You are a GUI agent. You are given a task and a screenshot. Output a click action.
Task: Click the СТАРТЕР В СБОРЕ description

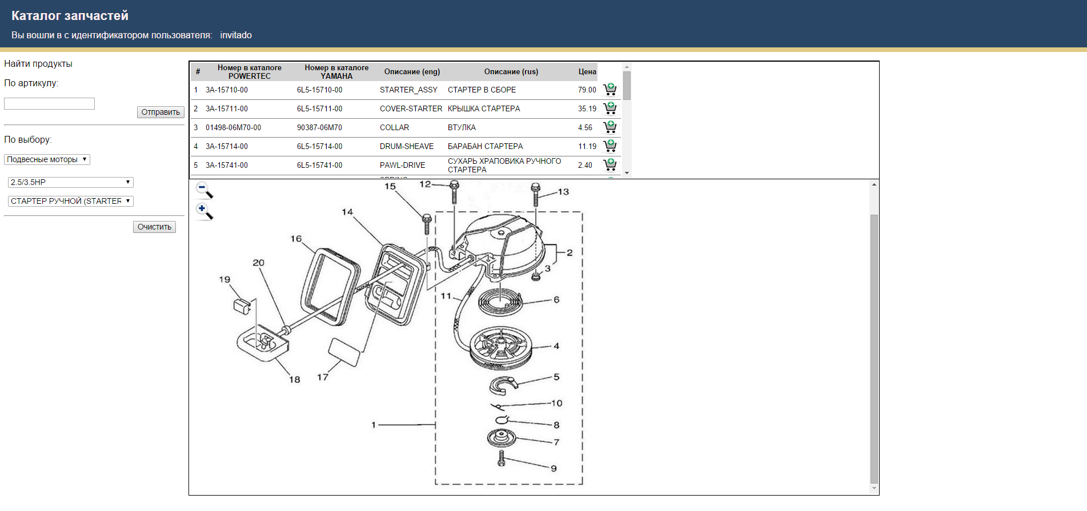tap(482, 90)
